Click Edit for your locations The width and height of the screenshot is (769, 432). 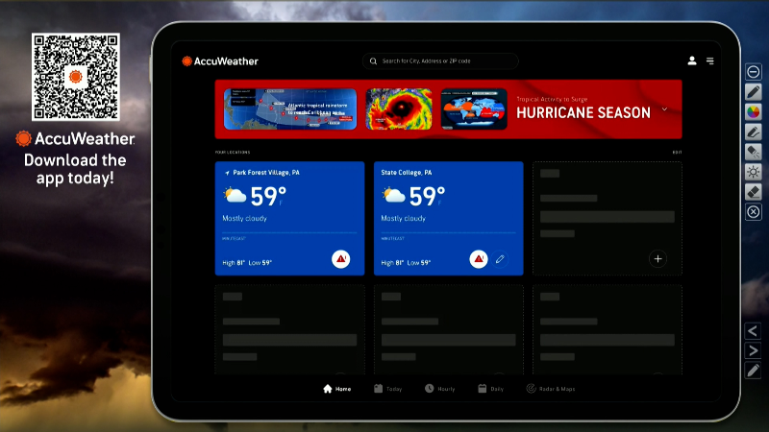677,153
